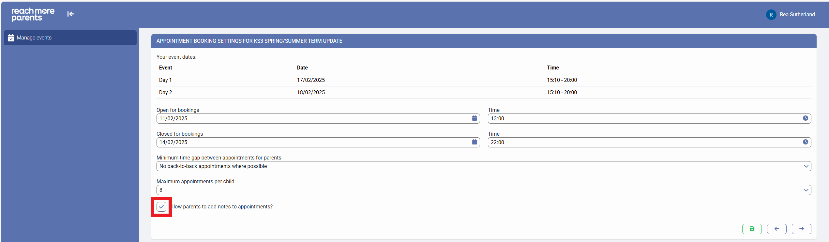Click the 13:00 opening time field
The height and width of the screenshot is (242, 829).
[x=644, y=118]
